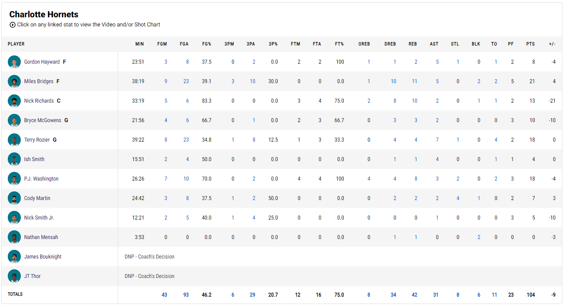This screenshot has height=307, width=565.
Task: Open P.J. Washington's player page
Action: [41, 179]
